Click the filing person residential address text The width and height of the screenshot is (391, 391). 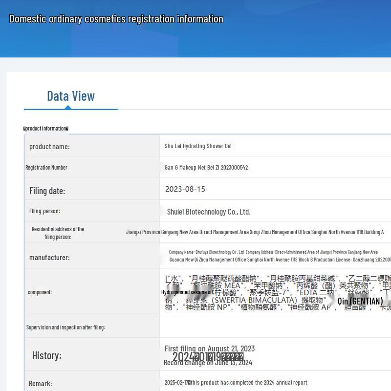[255, 232]
